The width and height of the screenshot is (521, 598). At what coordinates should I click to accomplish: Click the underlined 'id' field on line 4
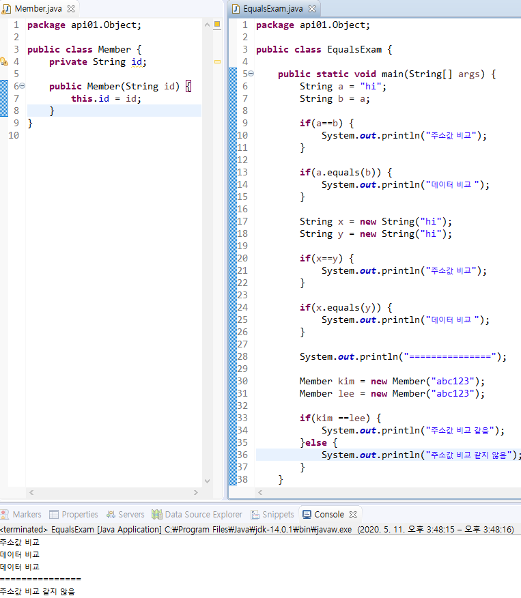[x=137, y=62]
